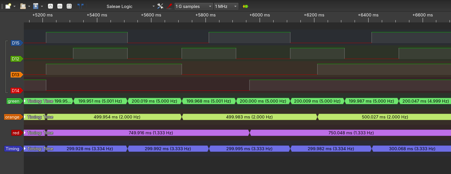Zoom in on the waveform view
This screenshot has height=174, width=451.
click(50, 6)
